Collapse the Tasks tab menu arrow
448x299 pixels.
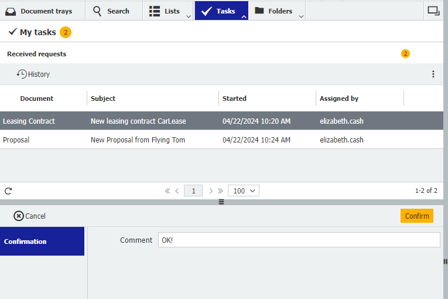point(243,16)
